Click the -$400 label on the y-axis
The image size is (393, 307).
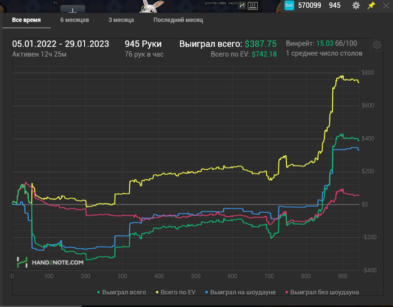(x=369, y=270)
